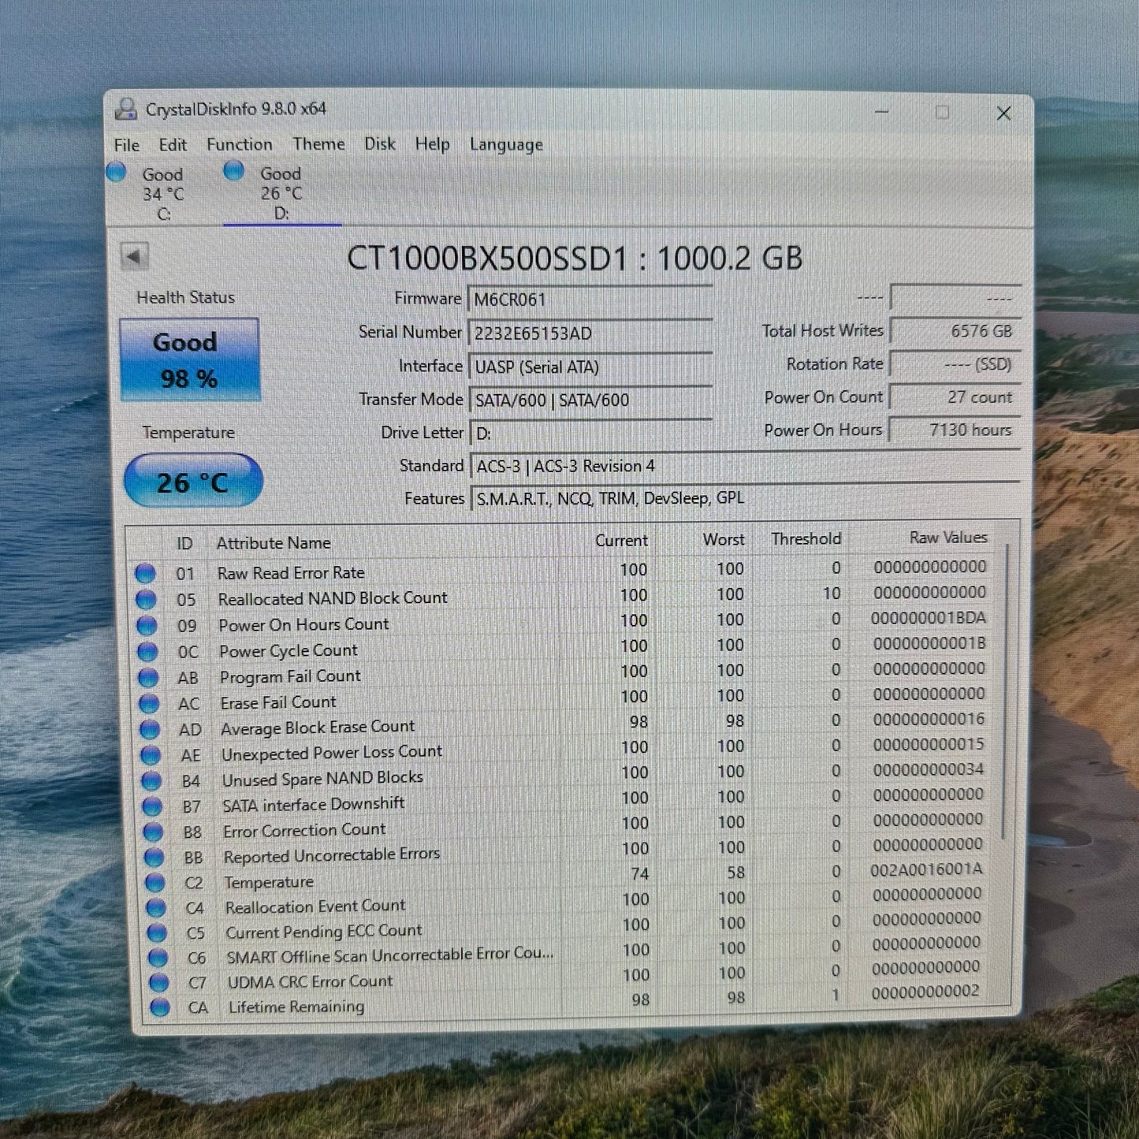
Task: Click the Power On Hours value 7130 hours
Action: (955, 430)
